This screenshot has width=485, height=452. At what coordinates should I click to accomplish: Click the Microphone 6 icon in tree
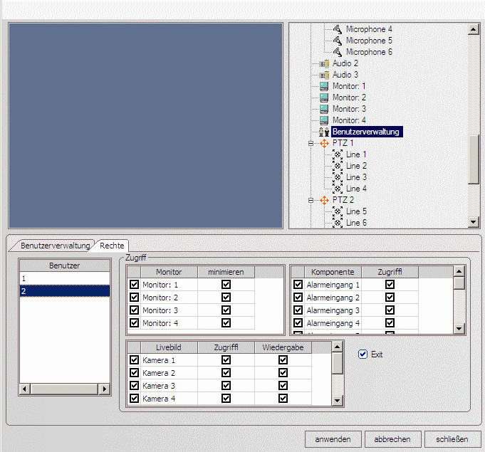click(x=338, y=52)
